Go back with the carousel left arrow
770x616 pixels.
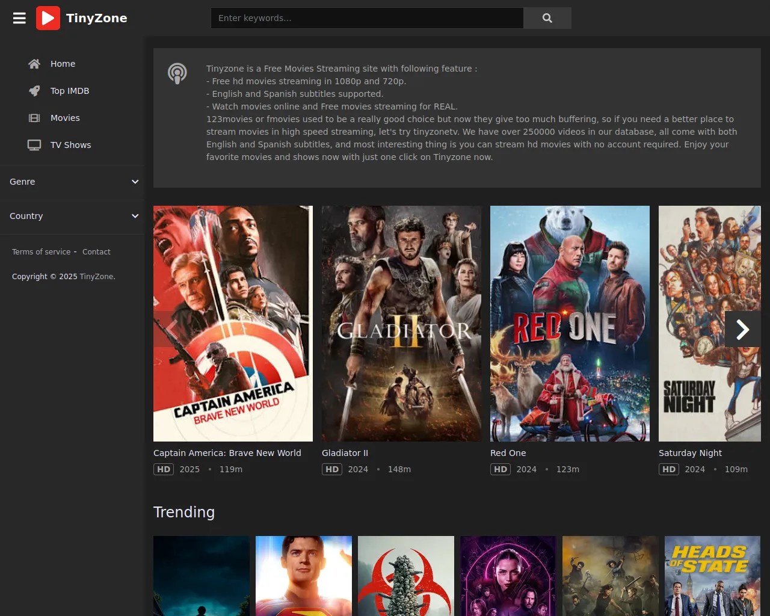point(171,329)
